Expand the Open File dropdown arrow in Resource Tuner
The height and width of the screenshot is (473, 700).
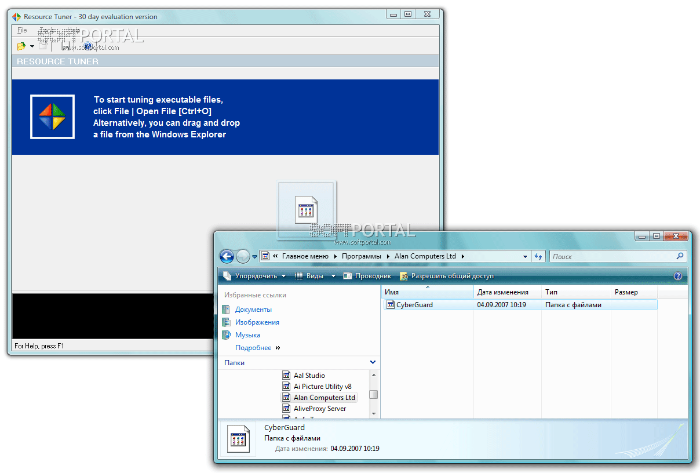click(x=32, y=46)
